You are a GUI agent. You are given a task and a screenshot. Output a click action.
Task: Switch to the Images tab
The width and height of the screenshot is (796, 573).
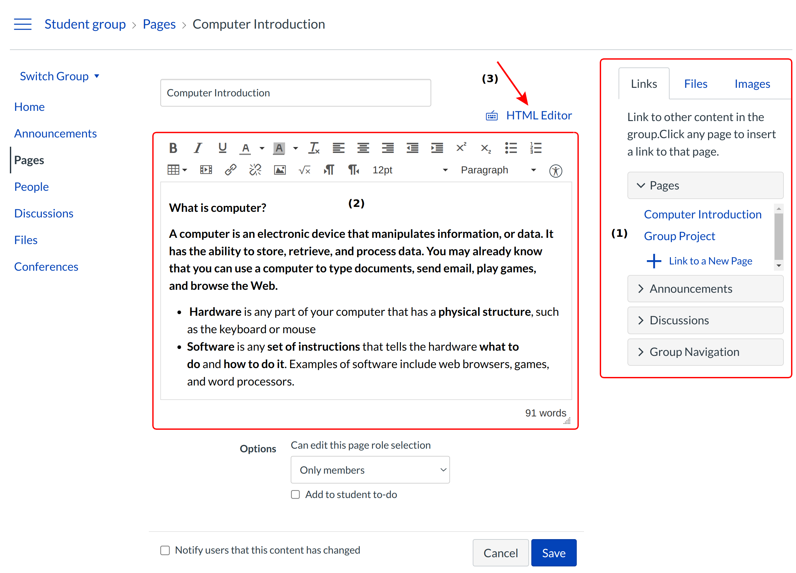coord(752,84)
